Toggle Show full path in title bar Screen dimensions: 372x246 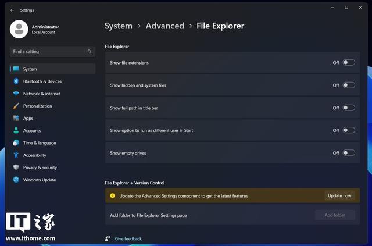point(348,108)
